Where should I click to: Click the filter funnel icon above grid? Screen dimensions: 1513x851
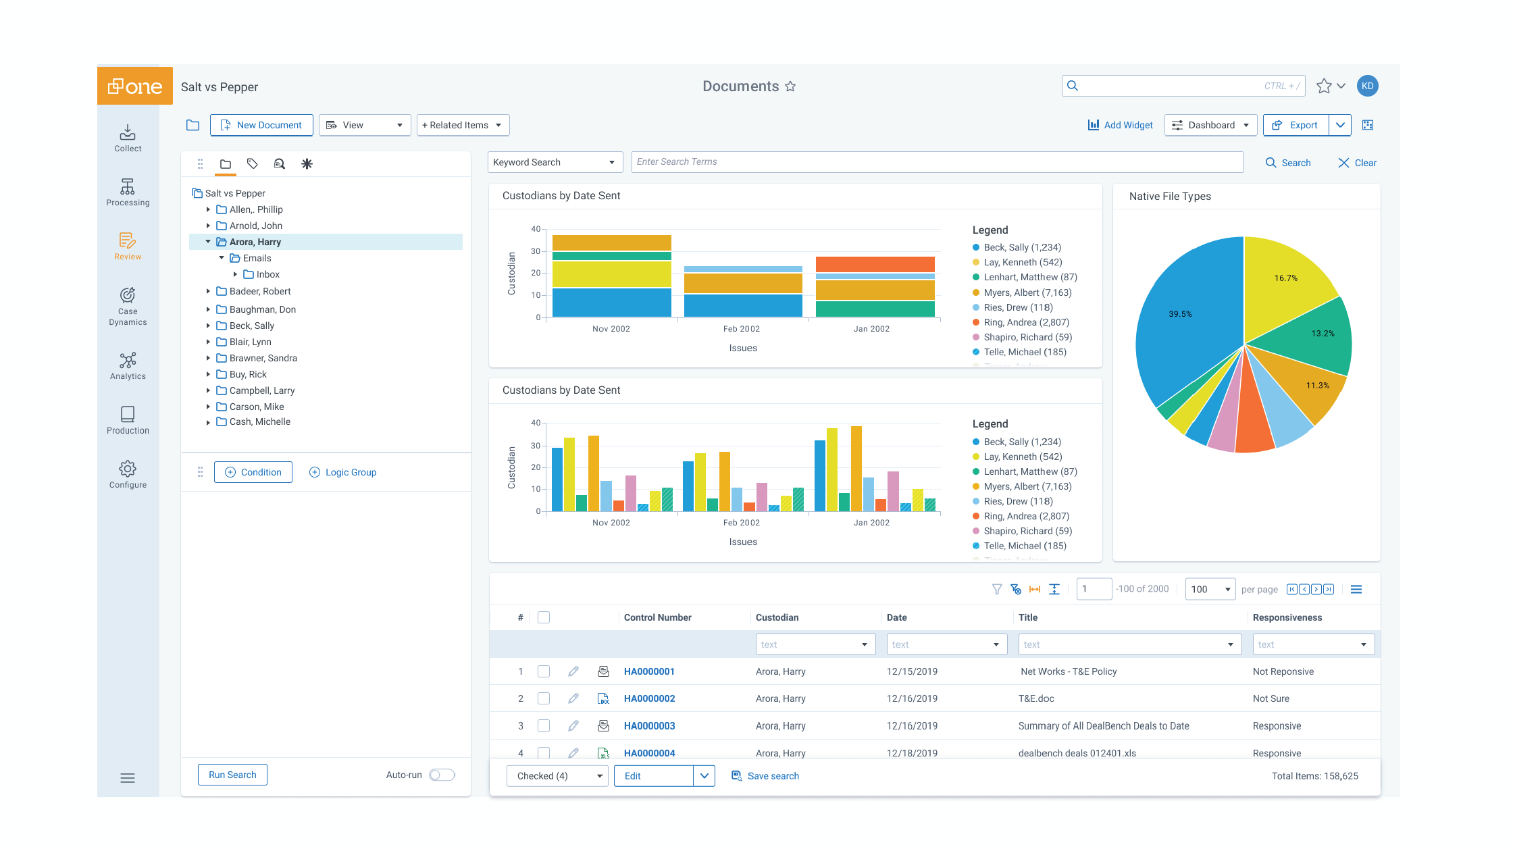coord(997,589)
